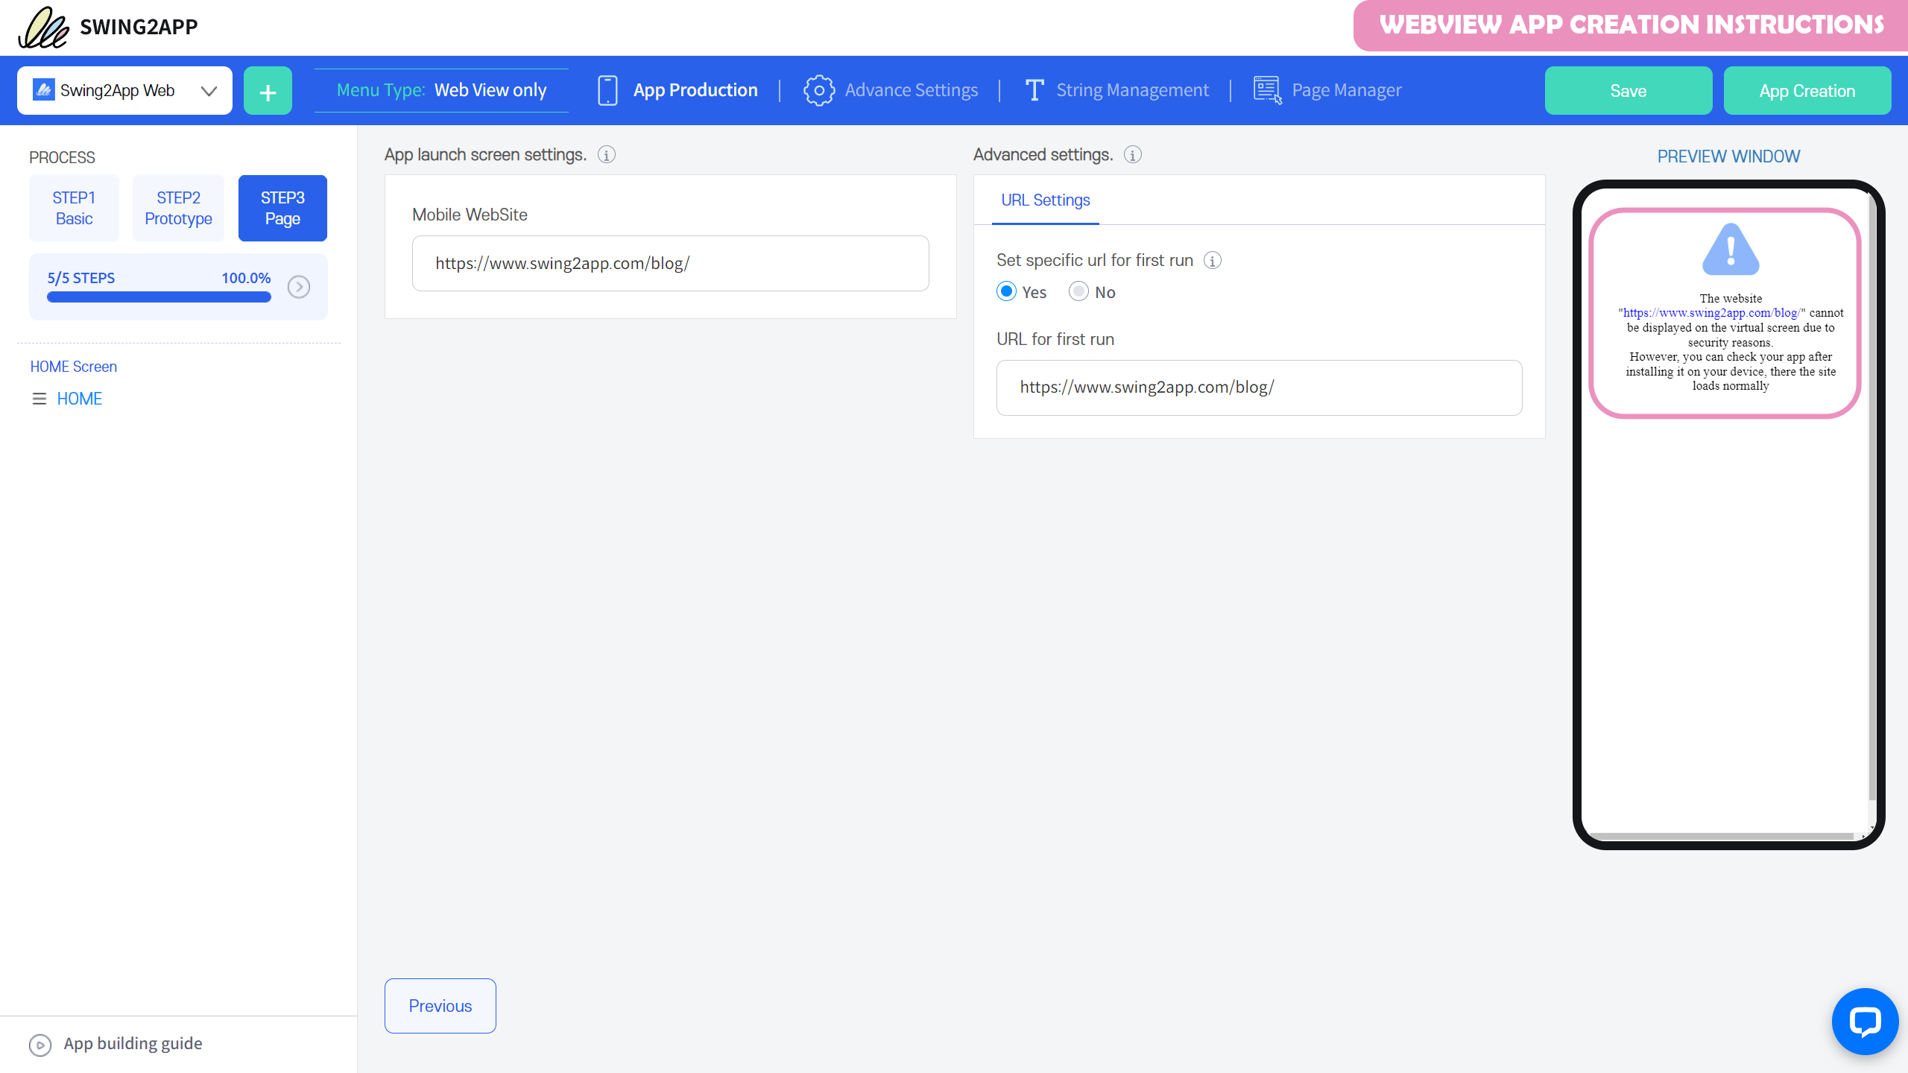Switch to App Production tab
The width and height of the screenshot is (1908, 1073).
point(695,90)
